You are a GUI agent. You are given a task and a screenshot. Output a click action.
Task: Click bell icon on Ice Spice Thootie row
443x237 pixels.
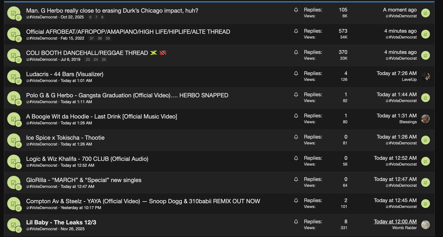pyautogui.click(x=296, y=137)
